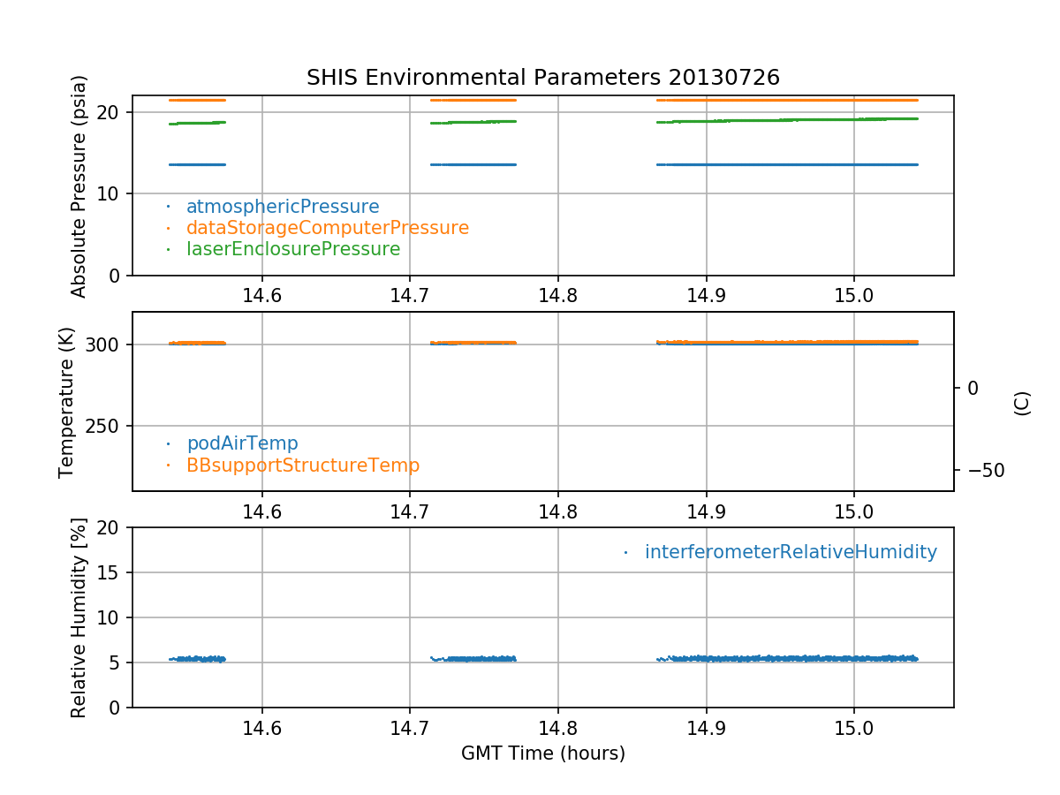This screenshot has height=795, width=1060.
Task: Click the Relative Humidity [%] axis label
Action: [x=79, y=617]
